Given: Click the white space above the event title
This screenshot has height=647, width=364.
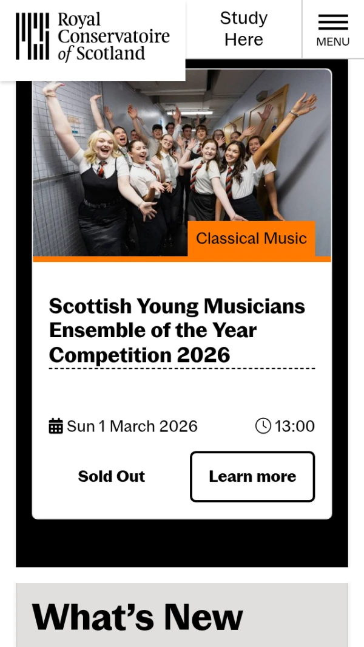Looking at the screenshot, I should pyautogui.click(x=182, y=278).
